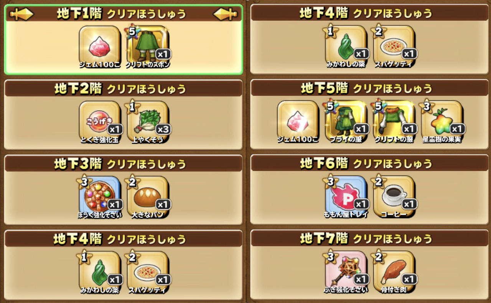Image resolution: width=491 pixels, height=303 pixels.
Task: Tap the green クリフトのズボン pants item
Action: pyautogui.click(x=148, y=47)
